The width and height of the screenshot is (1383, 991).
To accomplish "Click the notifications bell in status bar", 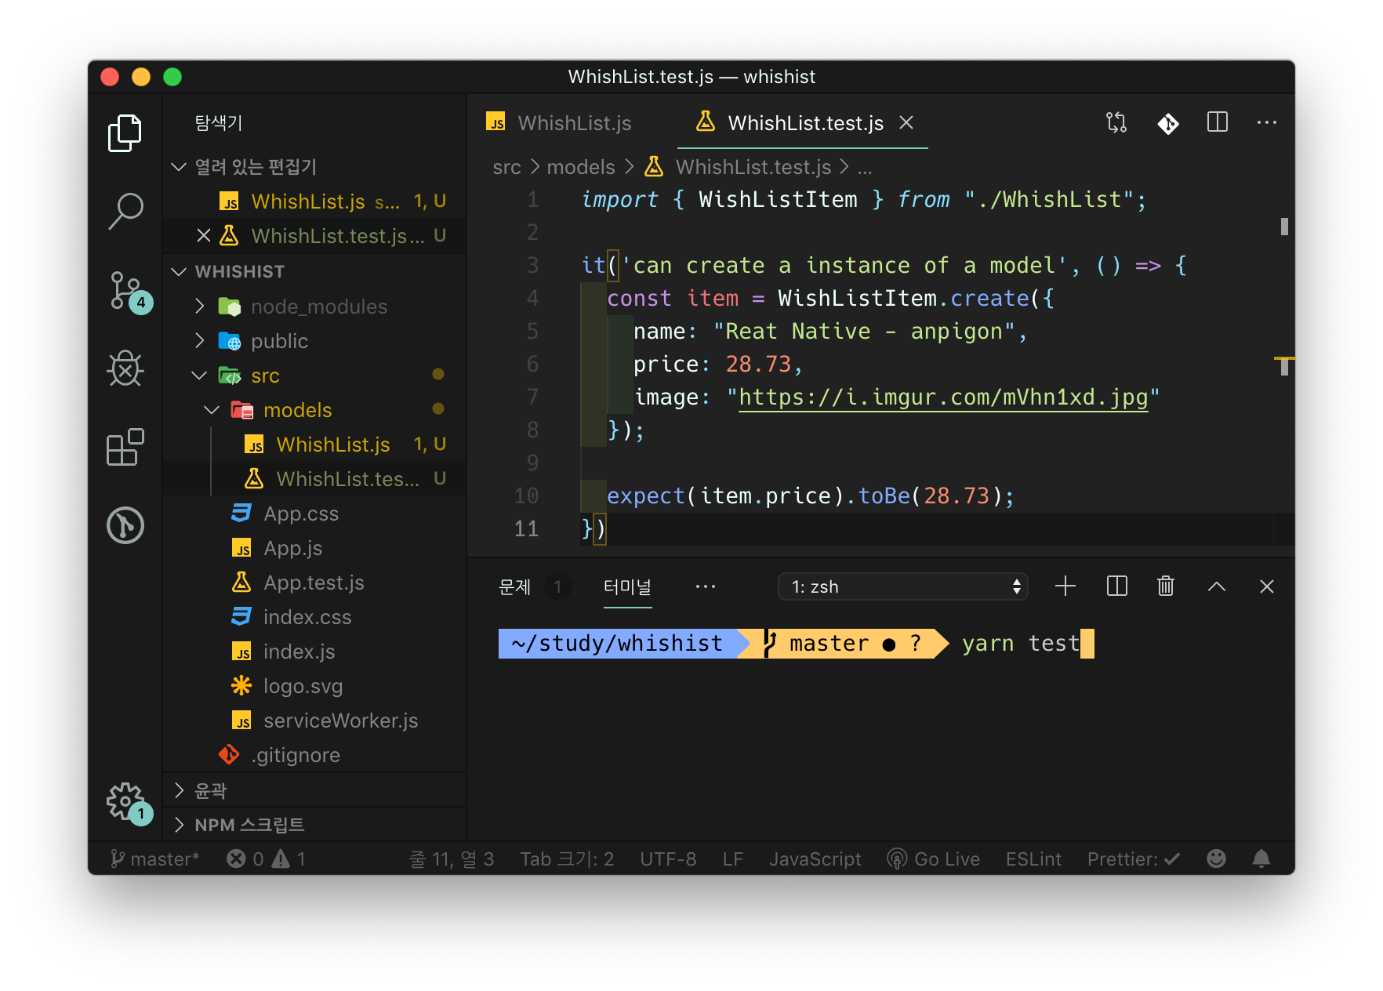I will [x=1261, y=859].
